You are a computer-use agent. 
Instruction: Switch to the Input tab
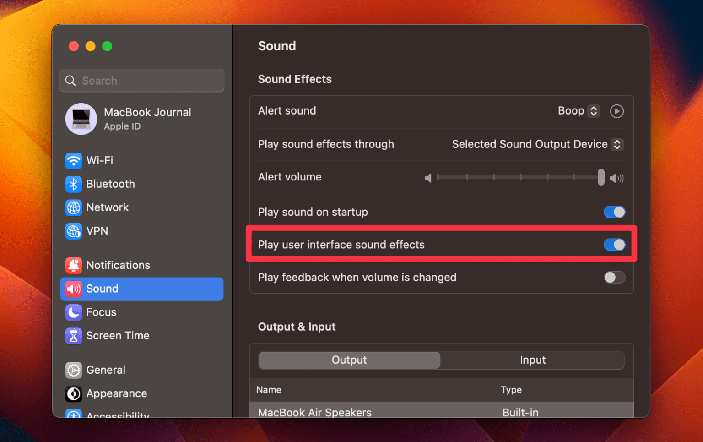(x=532, y=360)
